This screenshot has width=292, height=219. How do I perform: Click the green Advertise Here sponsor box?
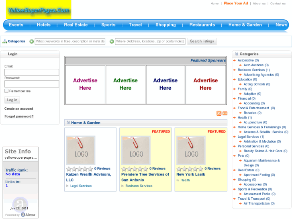click(x=125, y=84)
